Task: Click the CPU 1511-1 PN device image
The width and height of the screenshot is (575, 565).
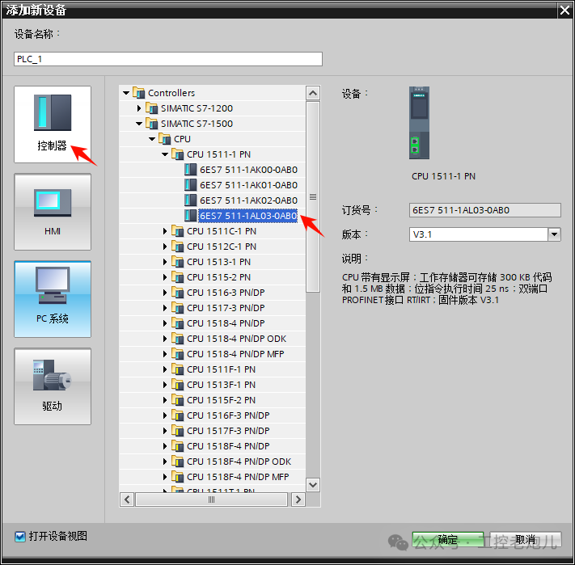Action: pos(419,123)
